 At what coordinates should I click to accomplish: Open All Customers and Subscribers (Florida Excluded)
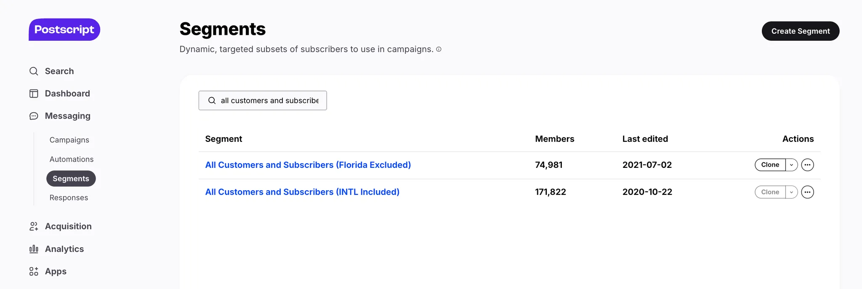coord(308,165)
